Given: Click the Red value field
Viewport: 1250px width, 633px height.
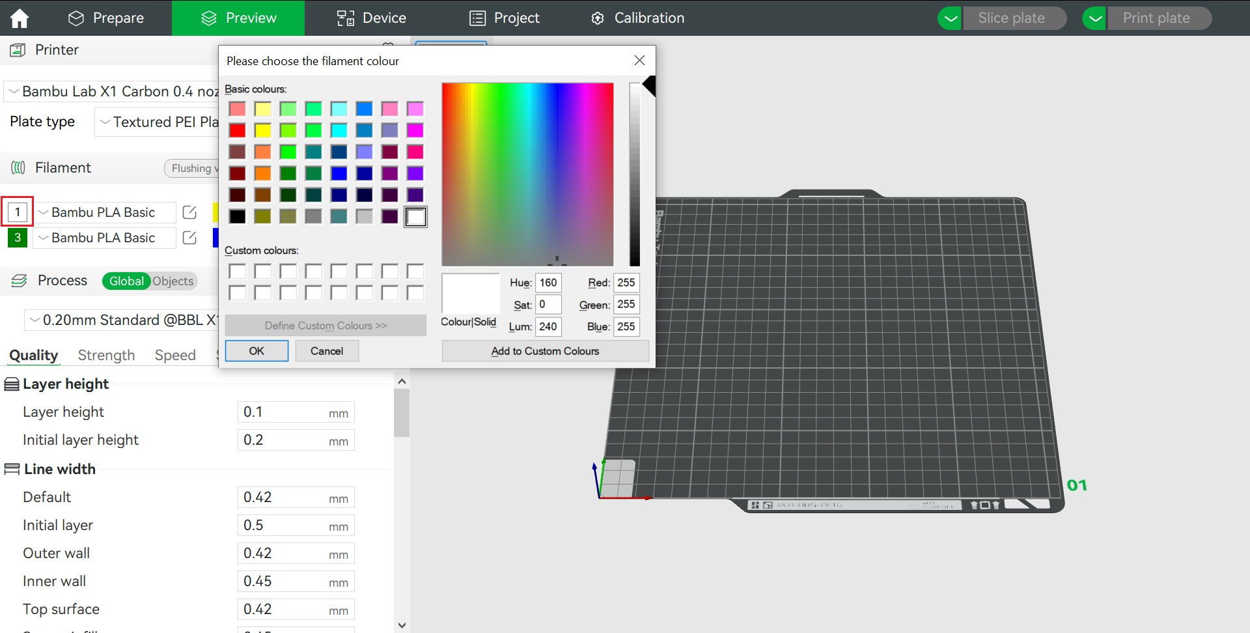Looking at the screenshot, I should [x=626, y=283].
